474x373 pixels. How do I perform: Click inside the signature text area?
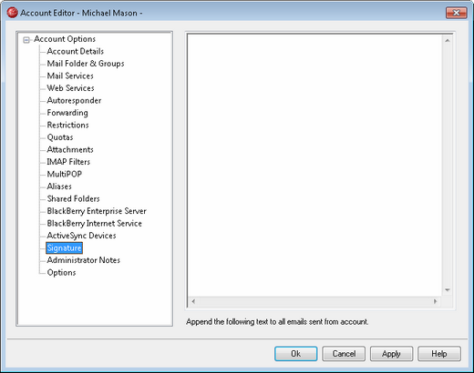(x=314, y=166)
